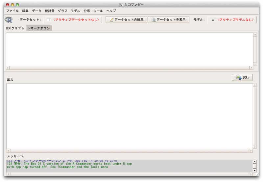263x182 pixels.
Task: Click script editor scroll right arrow
Action: [251, 68]
